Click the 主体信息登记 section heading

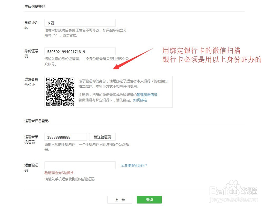tap(35, 7)
